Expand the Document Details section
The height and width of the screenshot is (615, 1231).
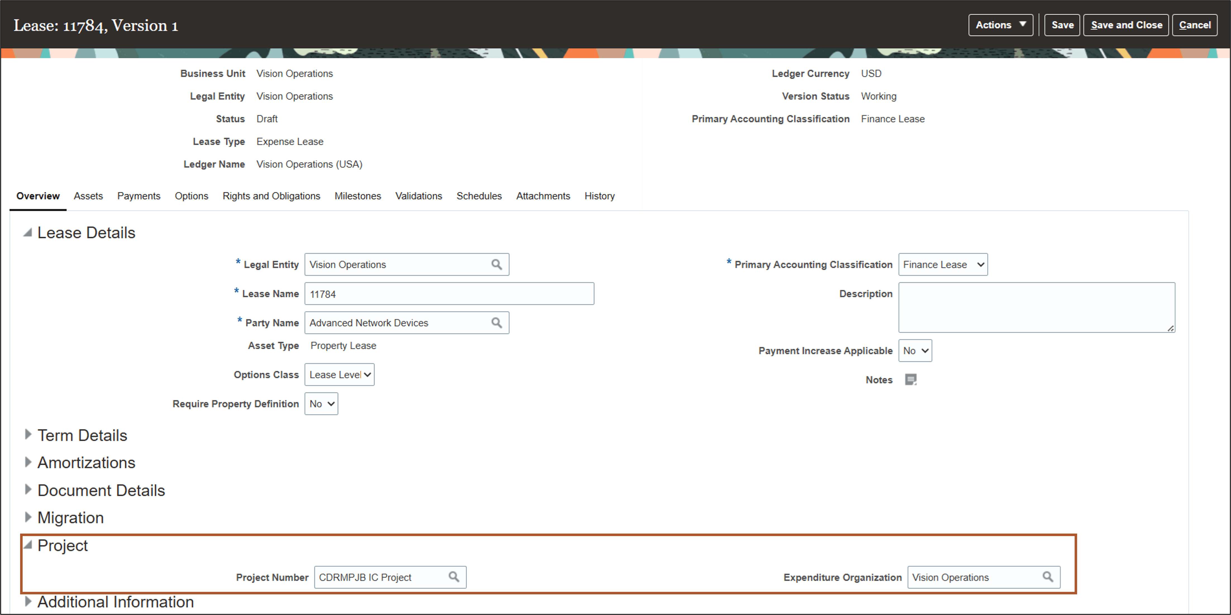(28, 489)
